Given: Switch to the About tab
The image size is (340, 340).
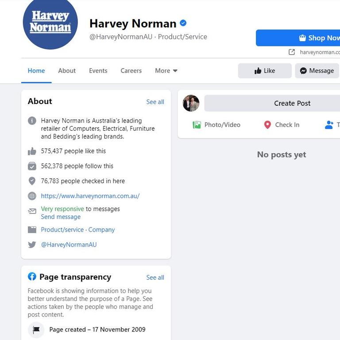Looking at the screenshot, I should click(x=67, y=71).
